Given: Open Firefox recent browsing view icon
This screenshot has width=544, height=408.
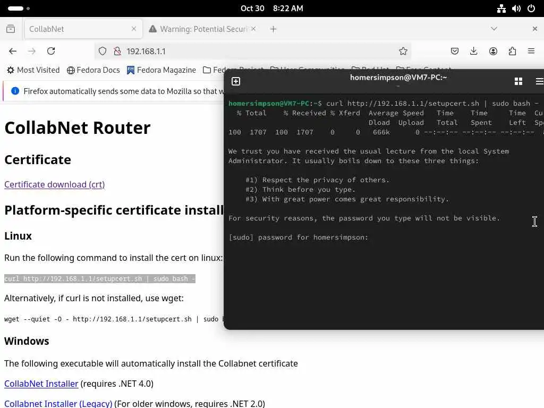Looking at the screenshot, I should click(11, 29).
